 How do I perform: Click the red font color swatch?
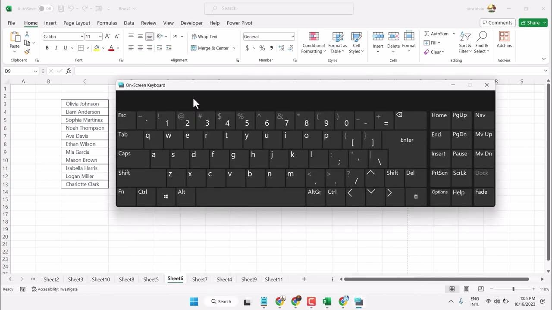(111, 48)
